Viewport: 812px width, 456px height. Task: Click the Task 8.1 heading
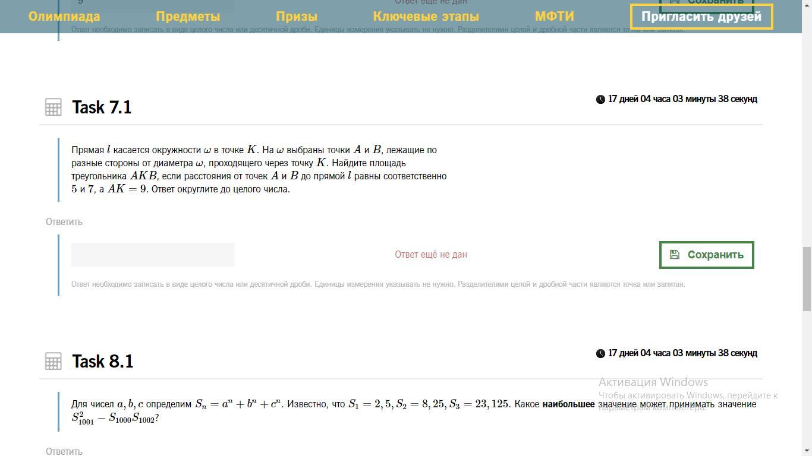tap(102, 362)
